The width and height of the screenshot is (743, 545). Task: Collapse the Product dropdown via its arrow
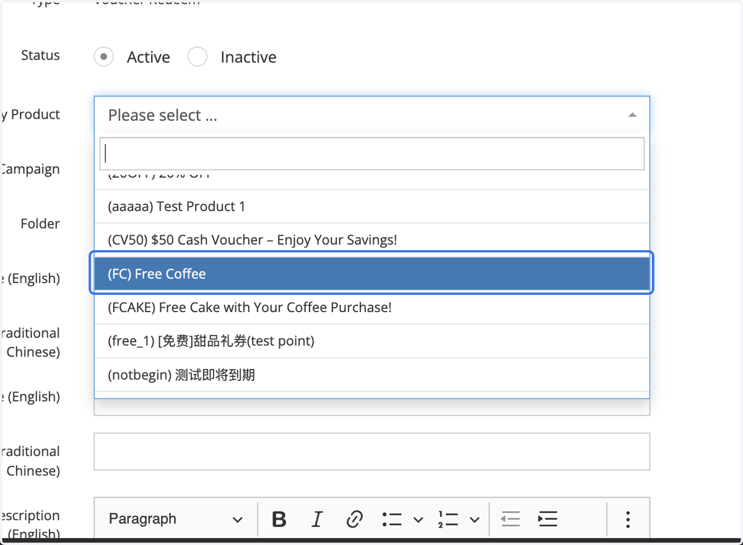point(632,115)
